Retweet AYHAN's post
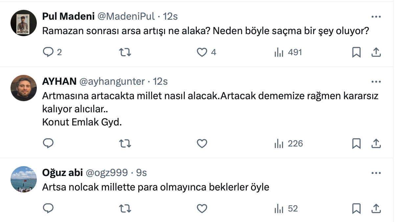Viewport: 395px width, 222px height. (125, 144)
